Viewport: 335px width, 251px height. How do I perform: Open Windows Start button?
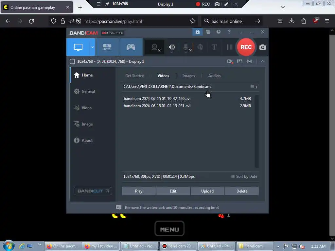click(9, 246)
